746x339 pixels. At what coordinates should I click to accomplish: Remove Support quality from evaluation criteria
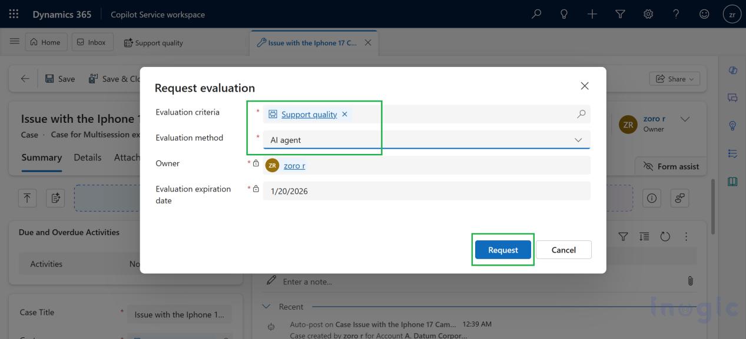[345, 114]
